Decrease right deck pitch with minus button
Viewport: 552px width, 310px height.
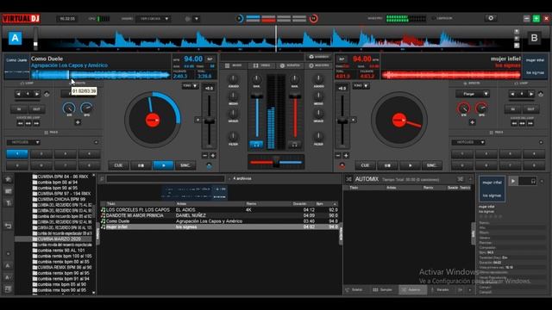click(x=338, y=155)
